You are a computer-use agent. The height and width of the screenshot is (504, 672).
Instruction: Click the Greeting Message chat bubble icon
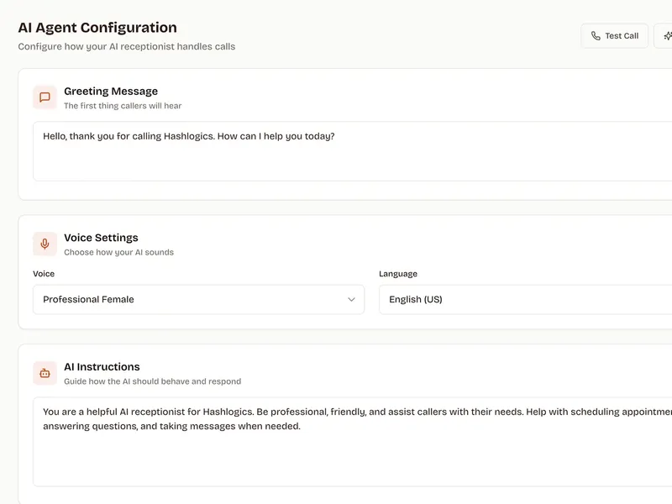[45, 97]
